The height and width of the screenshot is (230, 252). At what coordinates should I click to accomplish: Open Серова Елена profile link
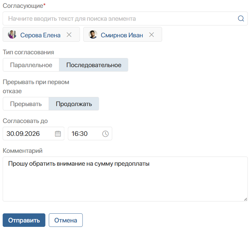coord(40,35)
